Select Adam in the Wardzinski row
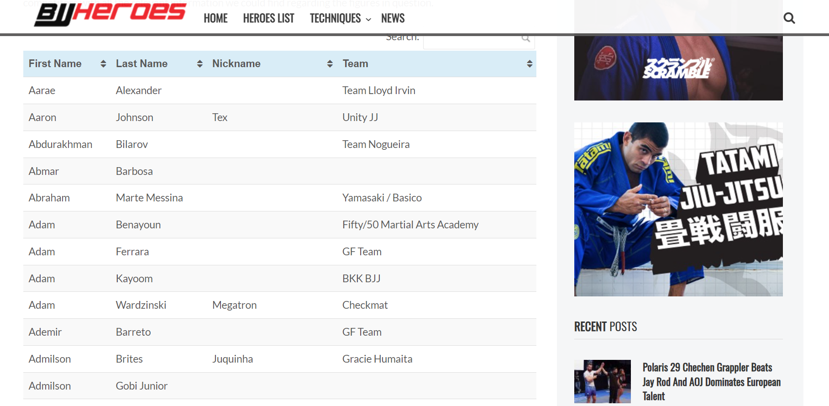The height and width of the screenshot is (406, 829). (x=42, y=305)
